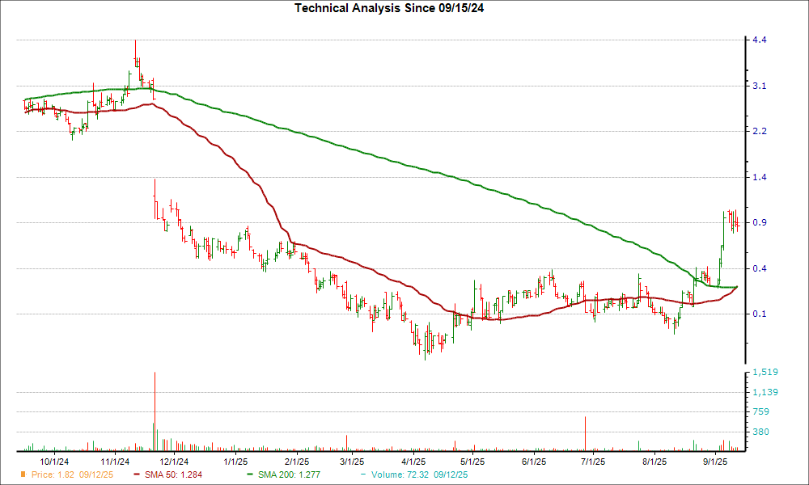Click the 0.4 price axis label

[760, 268]
